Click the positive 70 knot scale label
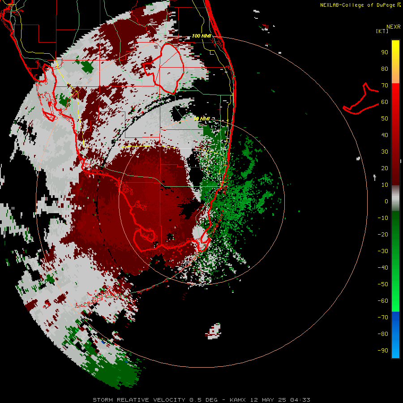 pyautogui.click(x=385, y=86)
